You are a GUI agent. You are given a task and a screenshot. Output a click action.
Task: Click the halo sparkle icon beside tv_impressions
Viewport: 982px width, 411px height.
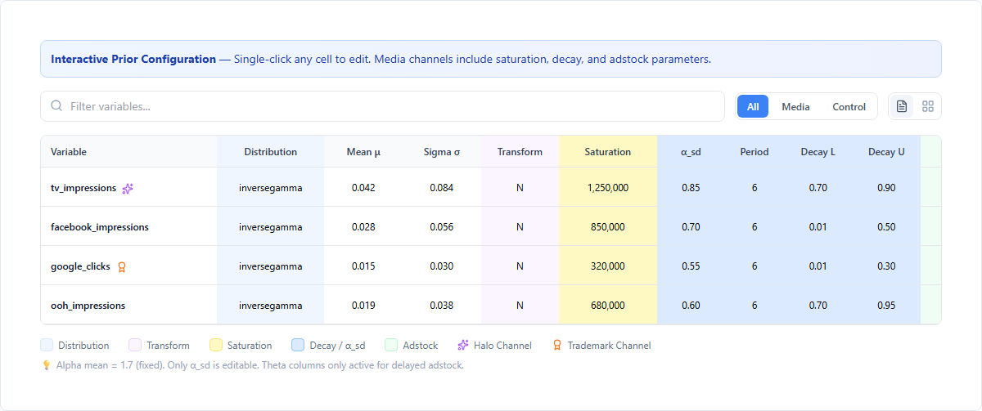[128, 188]
